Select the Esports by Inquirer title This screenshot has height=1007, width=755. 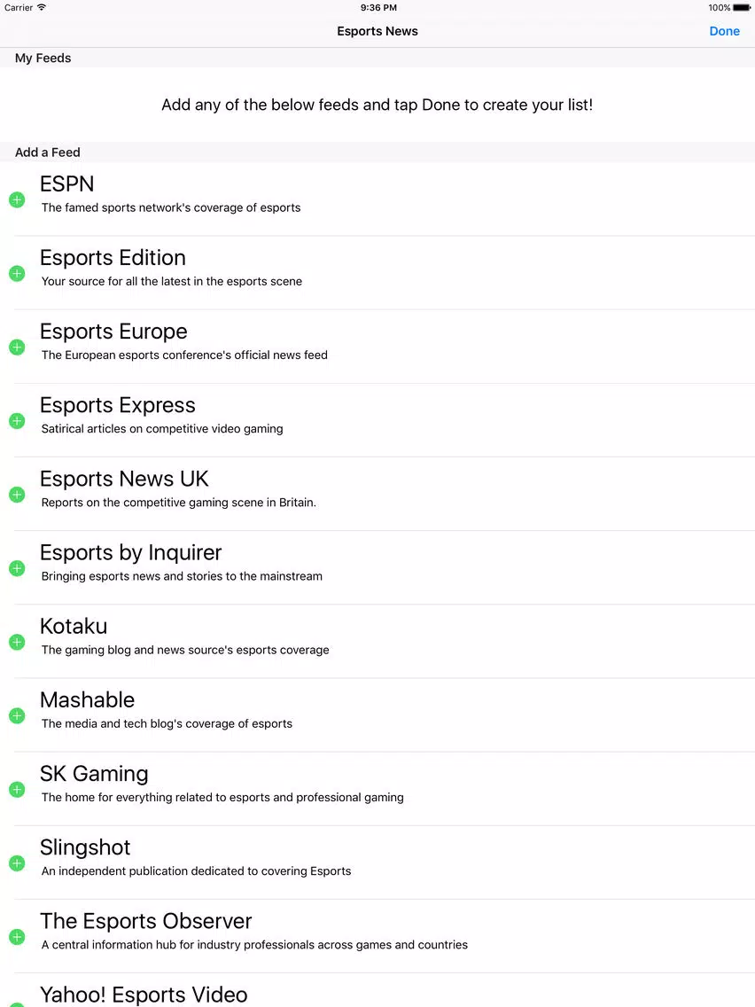131,553
